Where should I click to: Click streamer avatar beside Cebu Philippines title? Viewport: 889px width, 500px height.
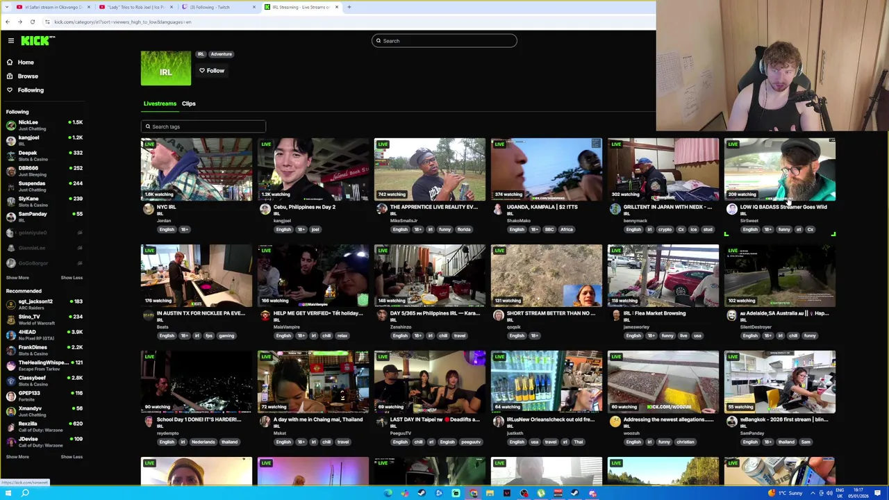265,209
